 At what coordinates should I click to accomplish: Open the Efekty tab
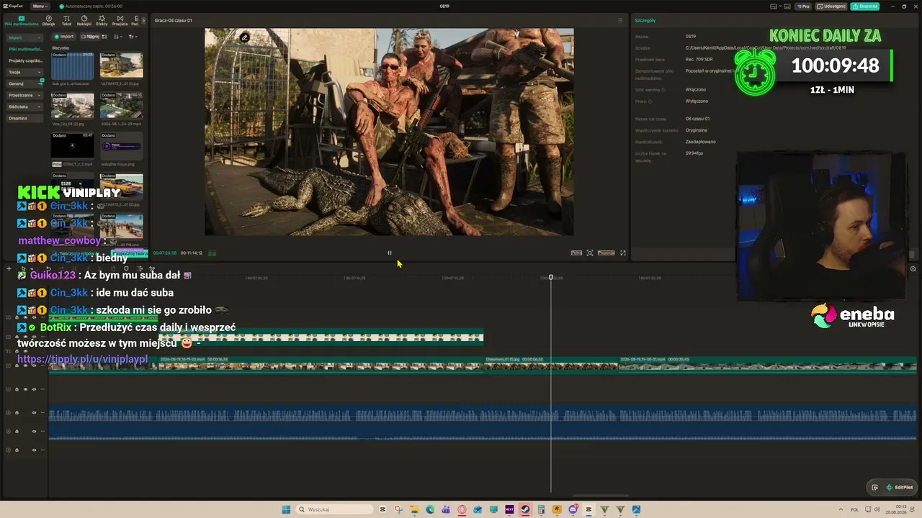tap(102, 20)
